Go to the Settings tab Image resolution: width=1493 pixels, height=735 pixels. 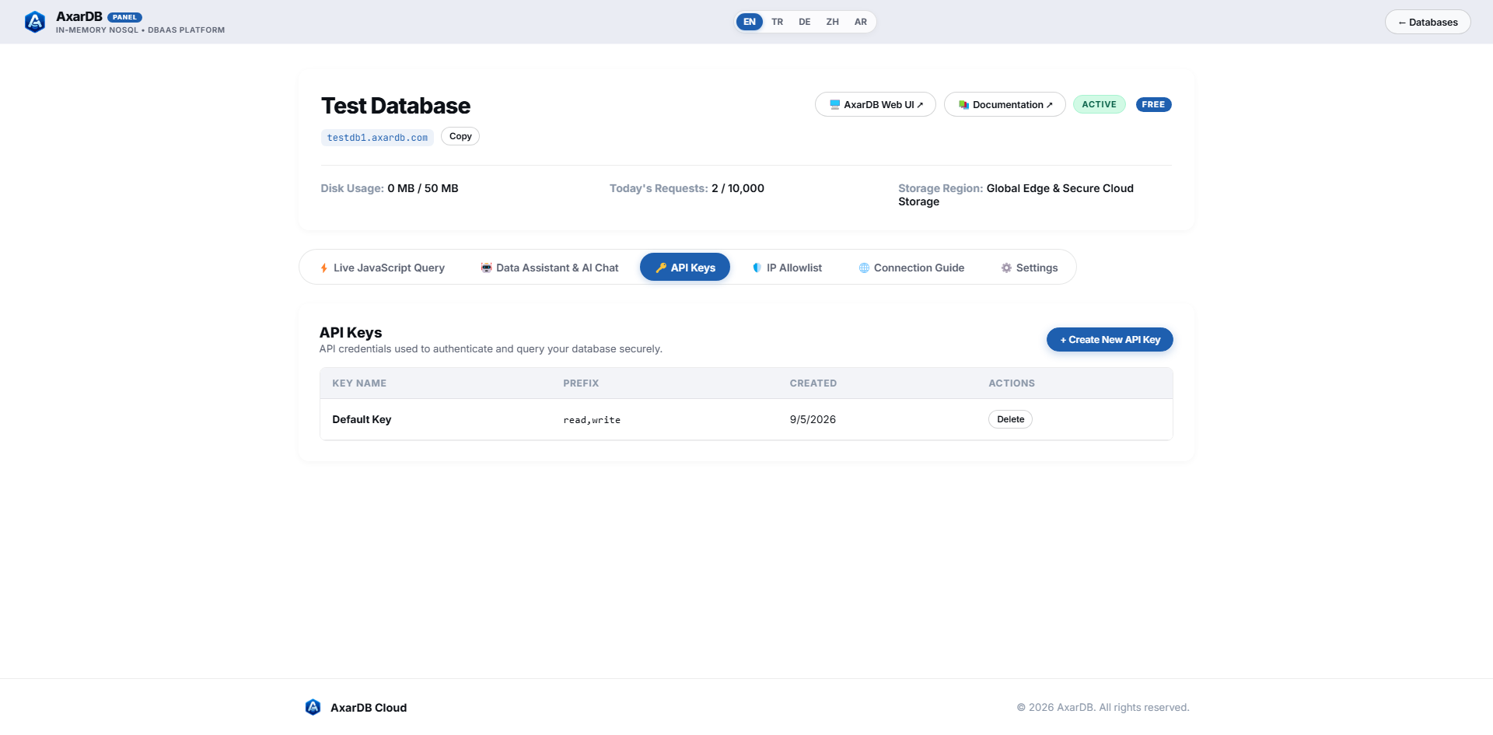tap(1030, 268)
